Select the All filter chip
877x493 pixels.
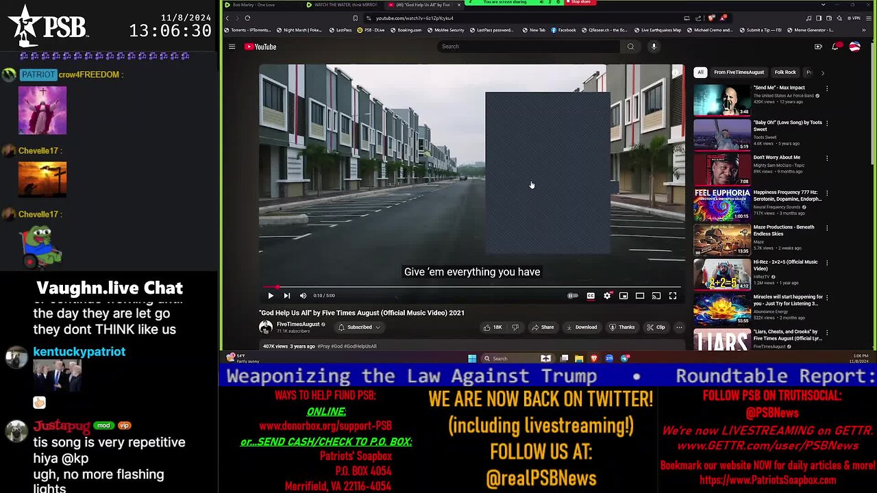700,72
